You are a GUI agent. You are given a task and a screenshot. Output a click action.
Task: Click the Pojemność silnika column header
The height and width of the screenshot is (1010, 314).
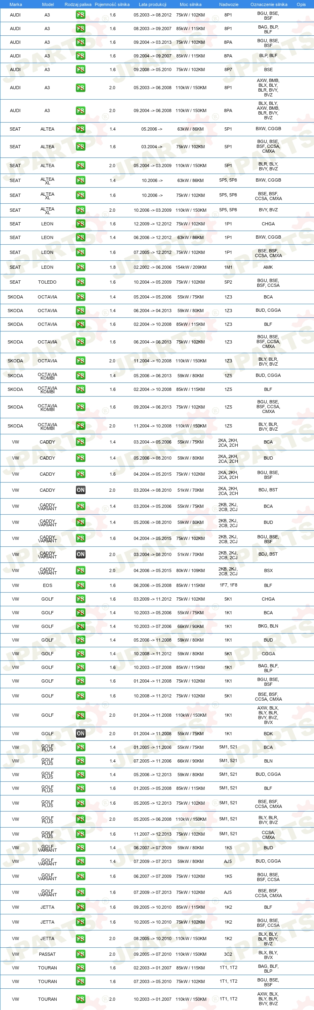[112, 4]
